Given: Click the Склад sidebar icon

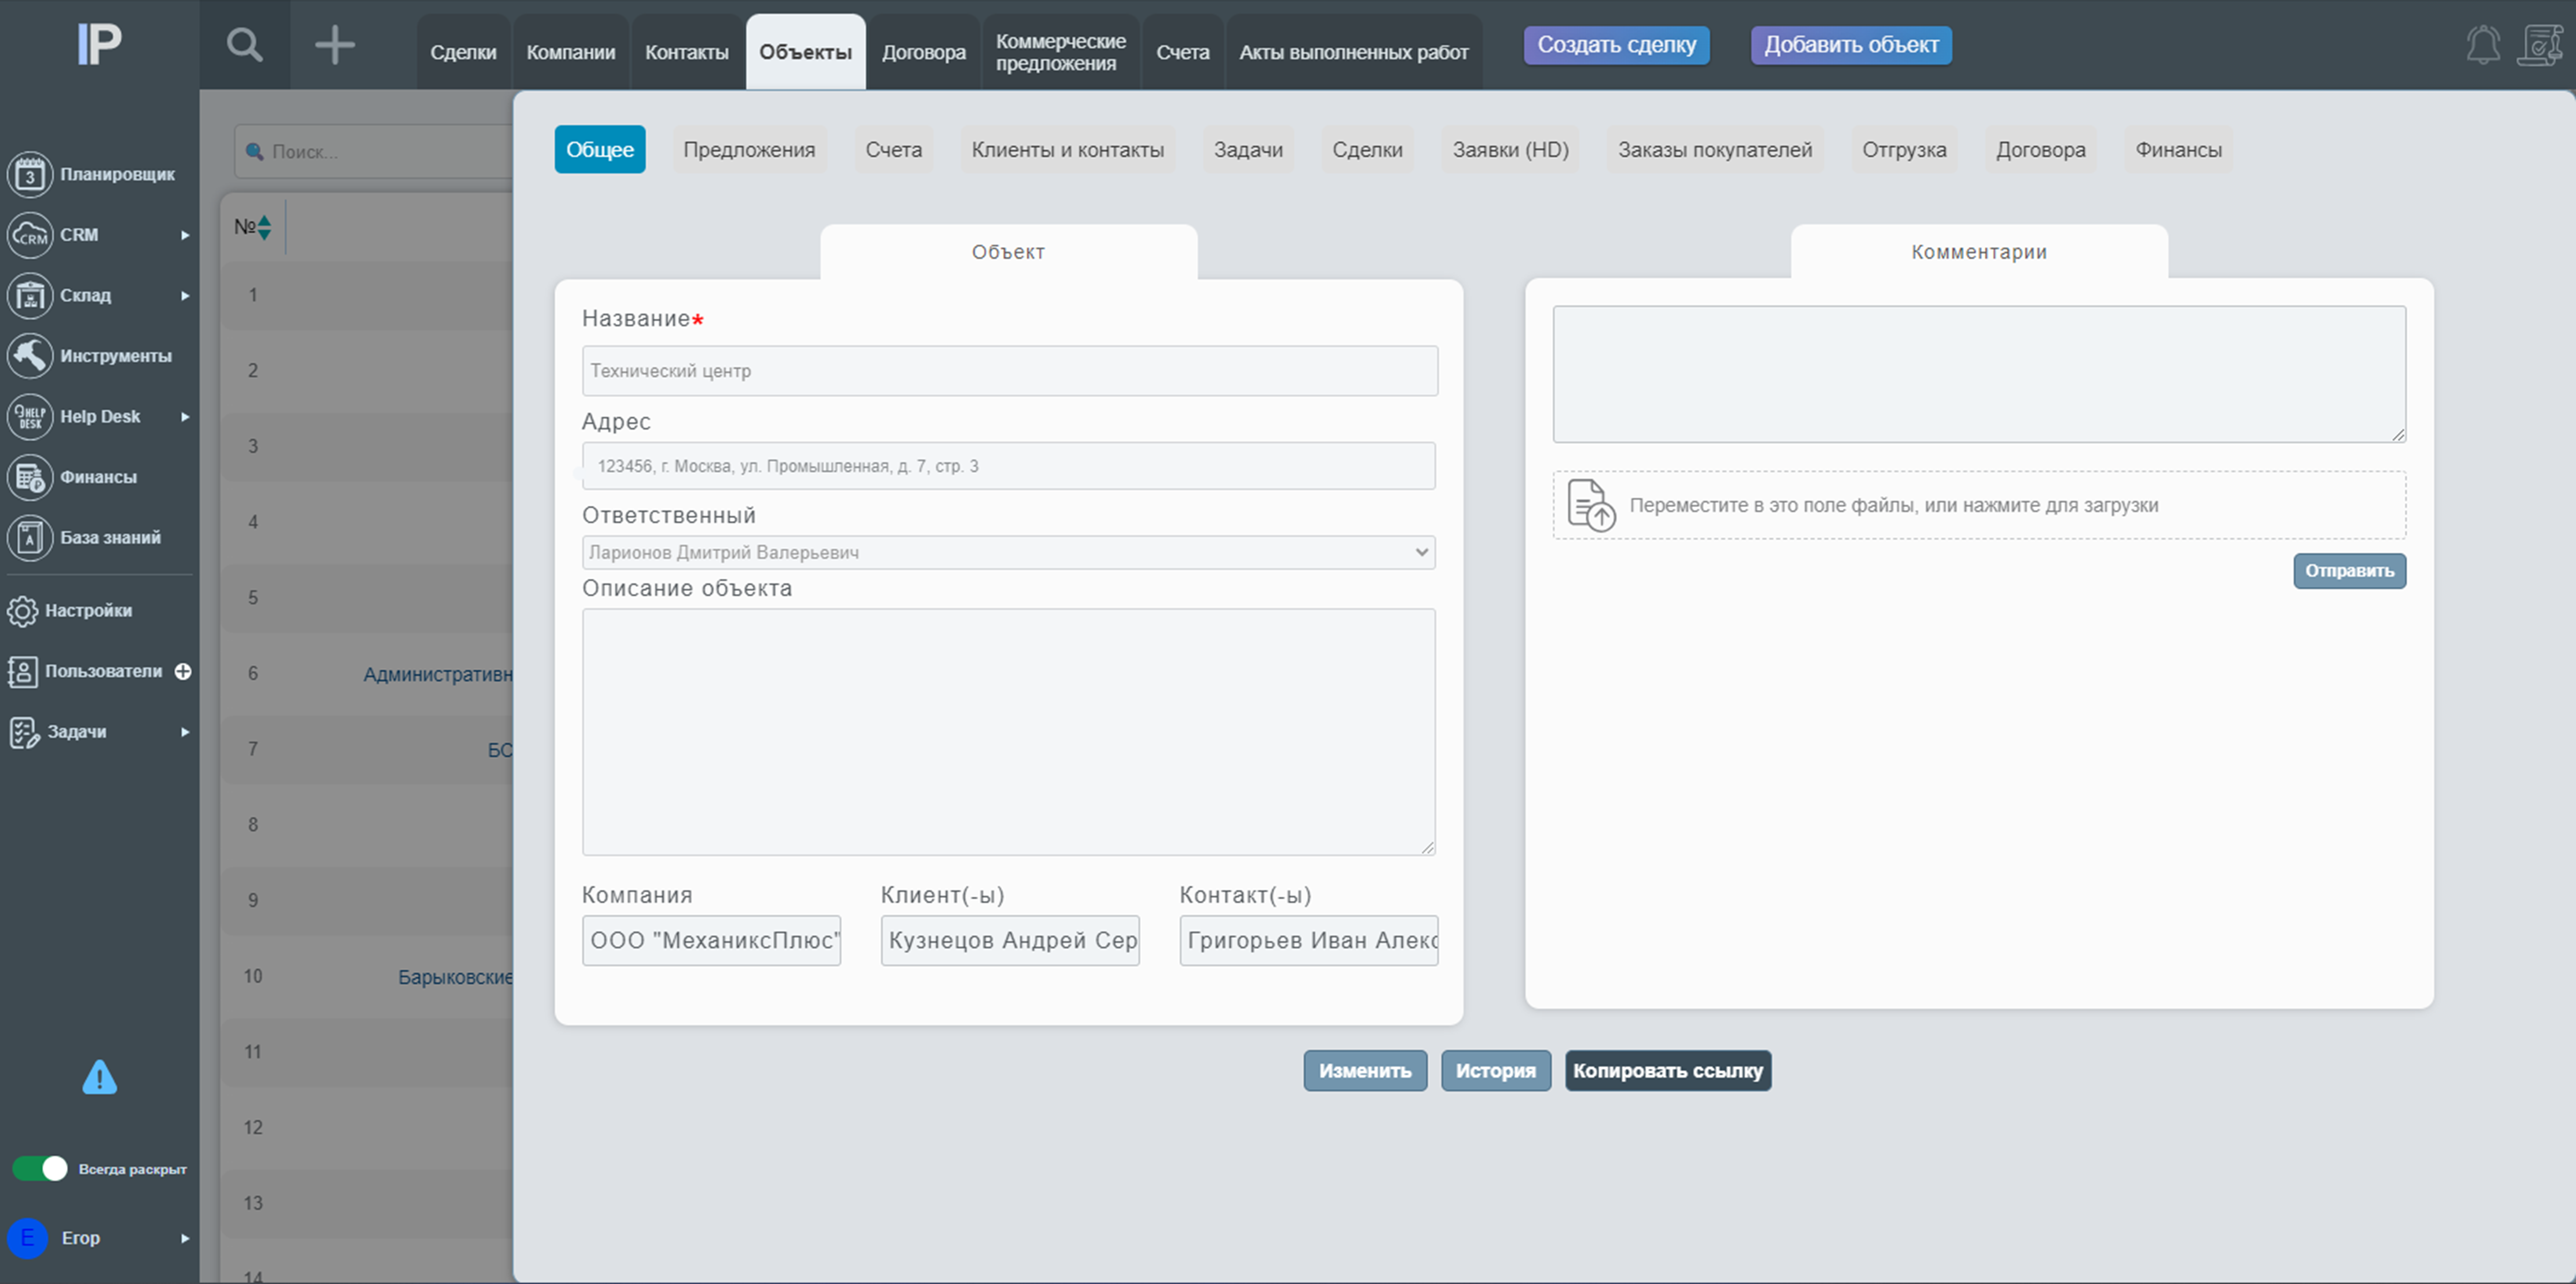Looking at the screenshot, I should pos(30,296).
